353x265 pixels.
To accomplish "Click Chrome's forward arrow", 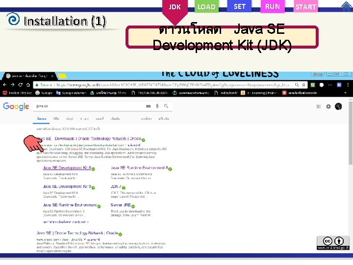I will [x=13, y=85].
